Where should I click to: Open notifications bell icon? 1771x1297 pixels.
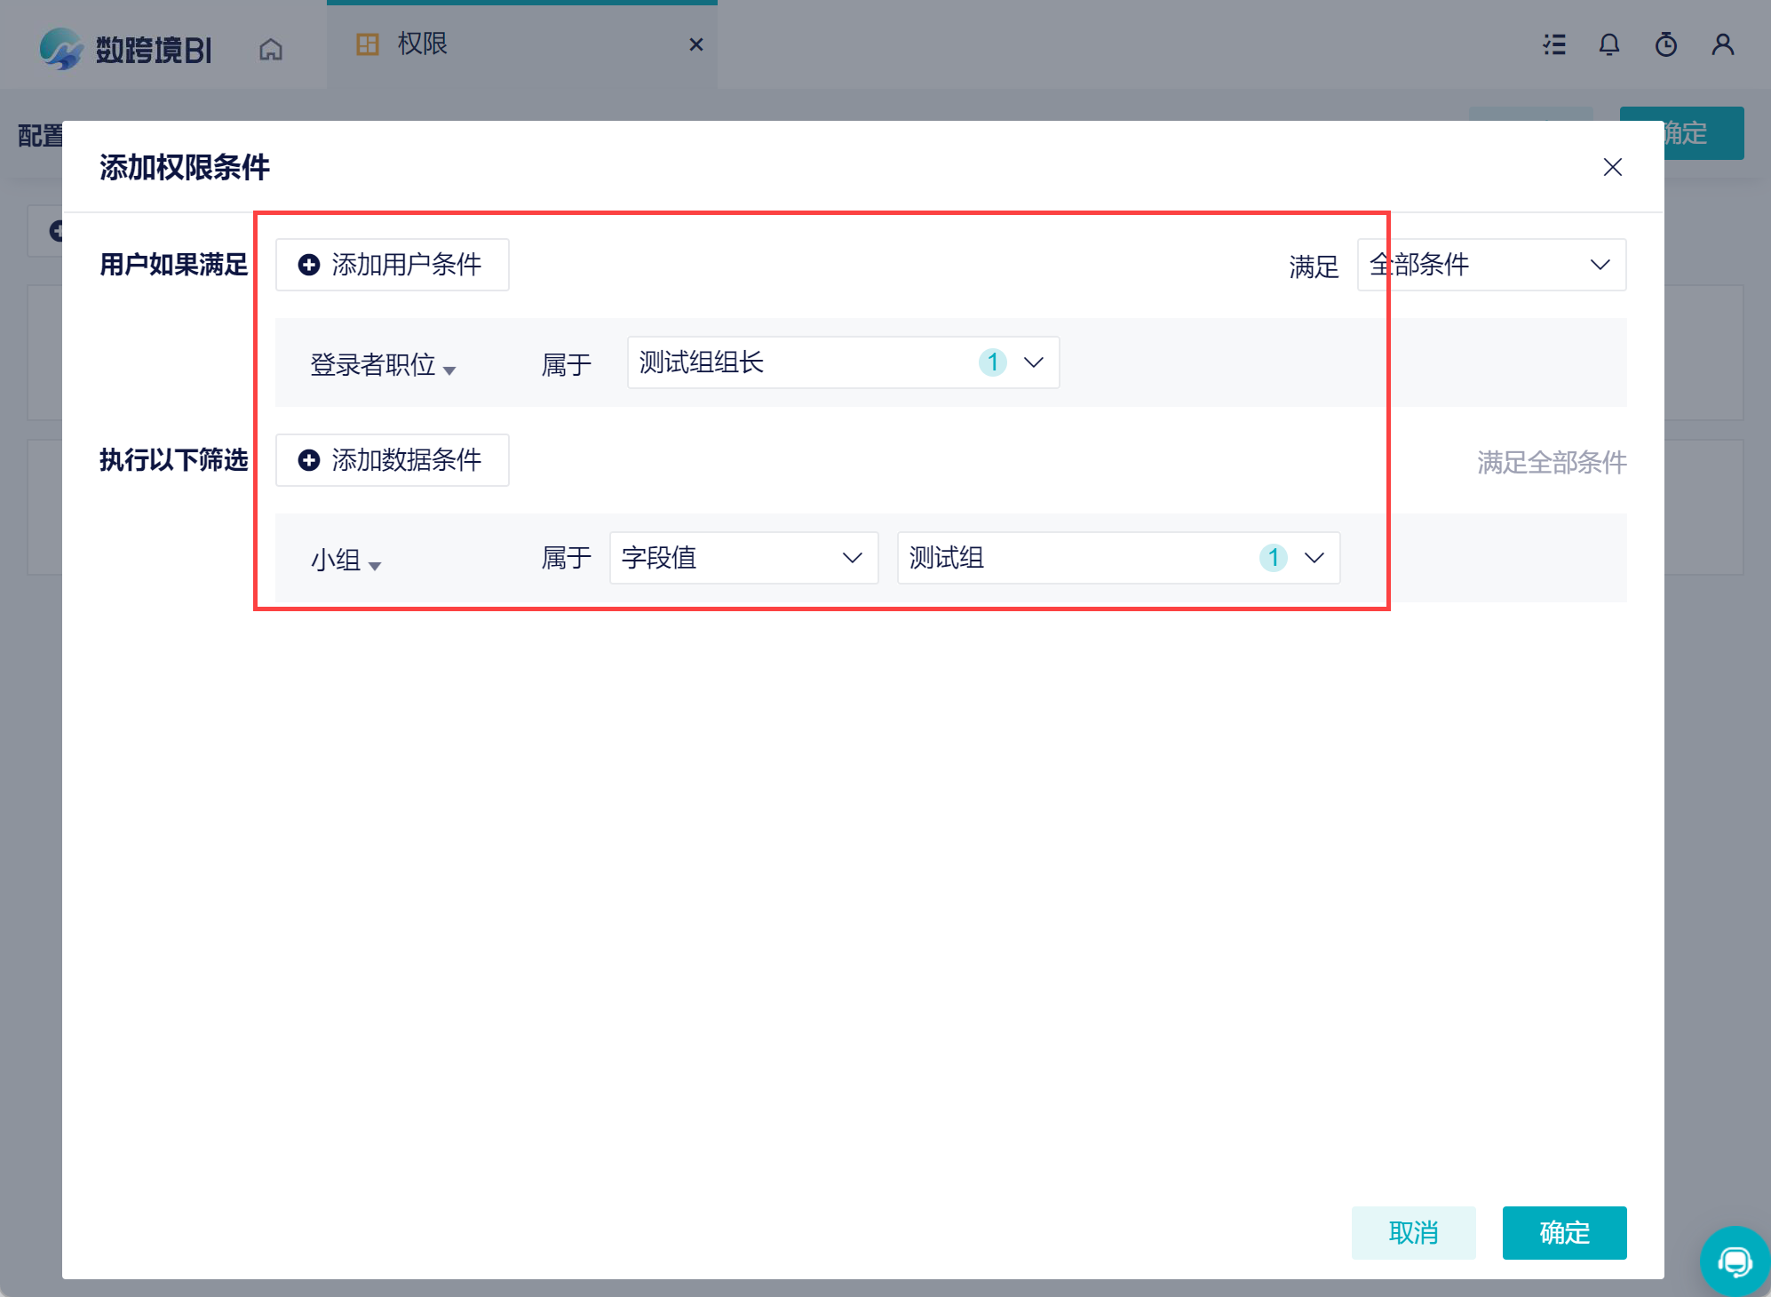click(x=1609, y=44)
